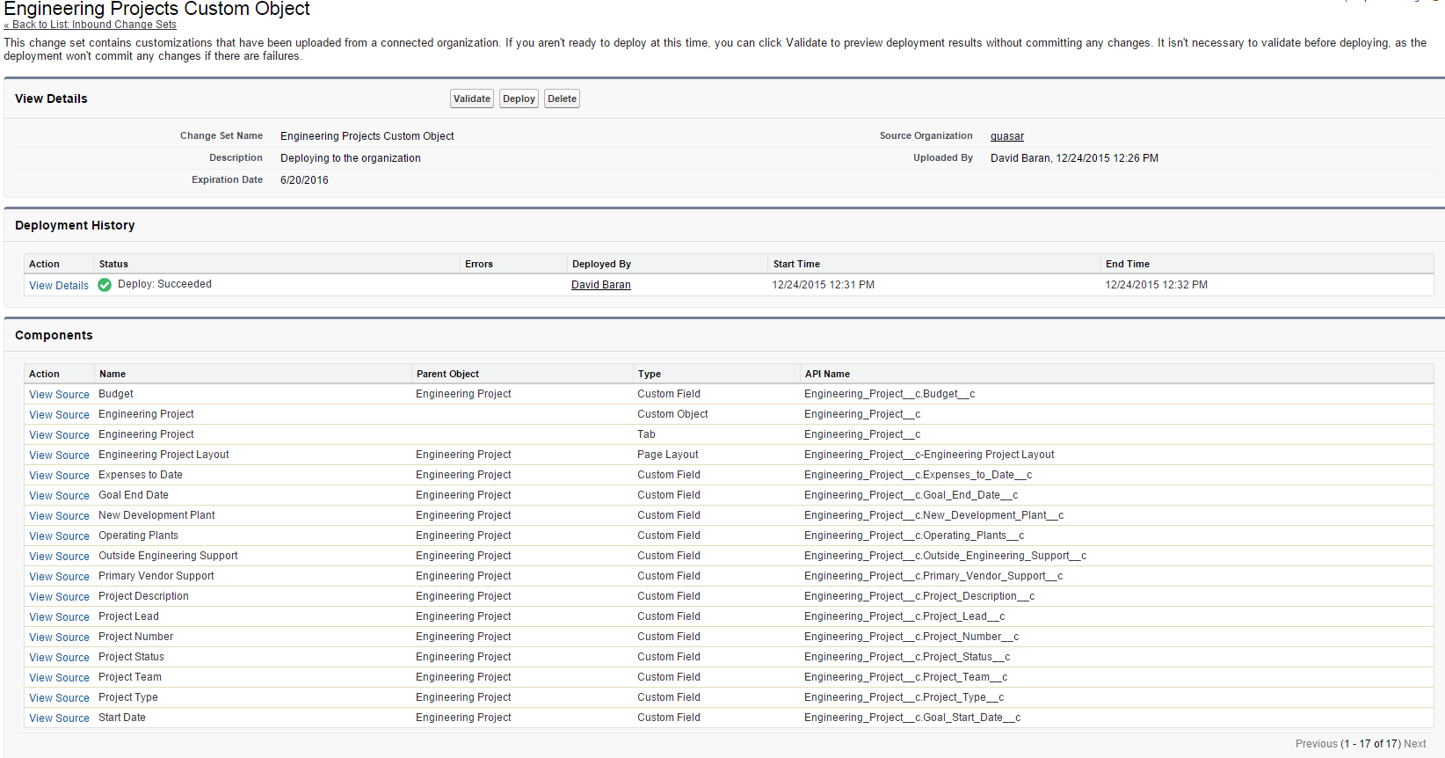Click the Validate button
Screen dimensions: 1445x758
(472, 98)
